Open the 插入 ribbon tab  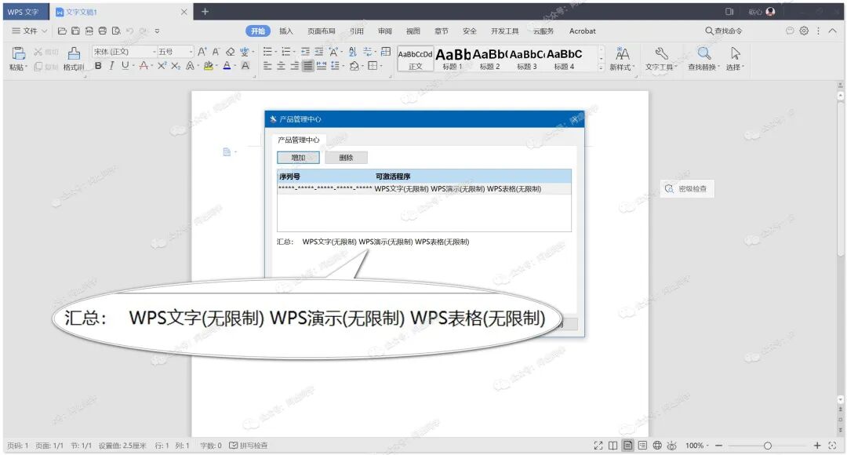[285, 31]
